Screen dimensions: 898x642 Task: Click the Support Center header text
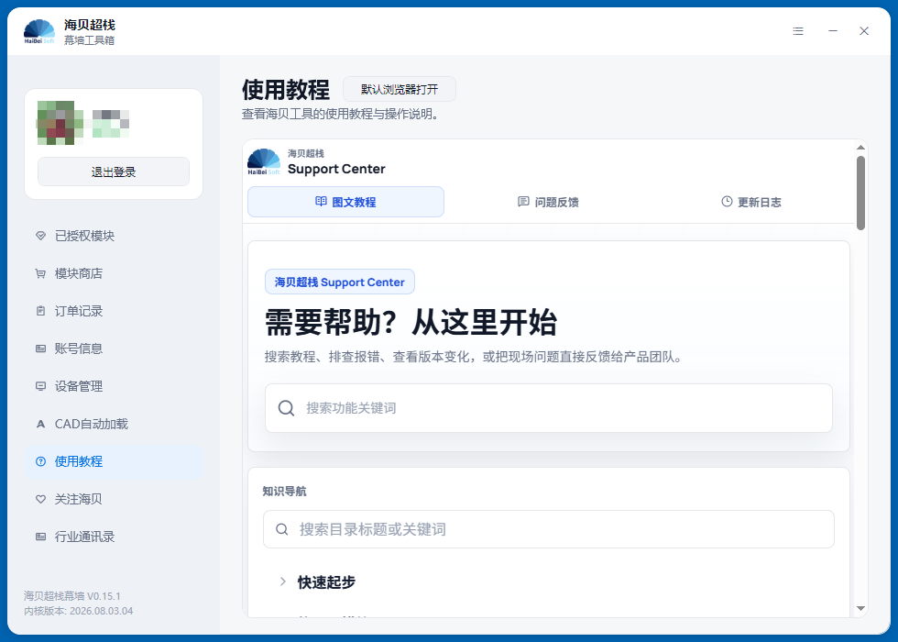(x=336, y=169)
